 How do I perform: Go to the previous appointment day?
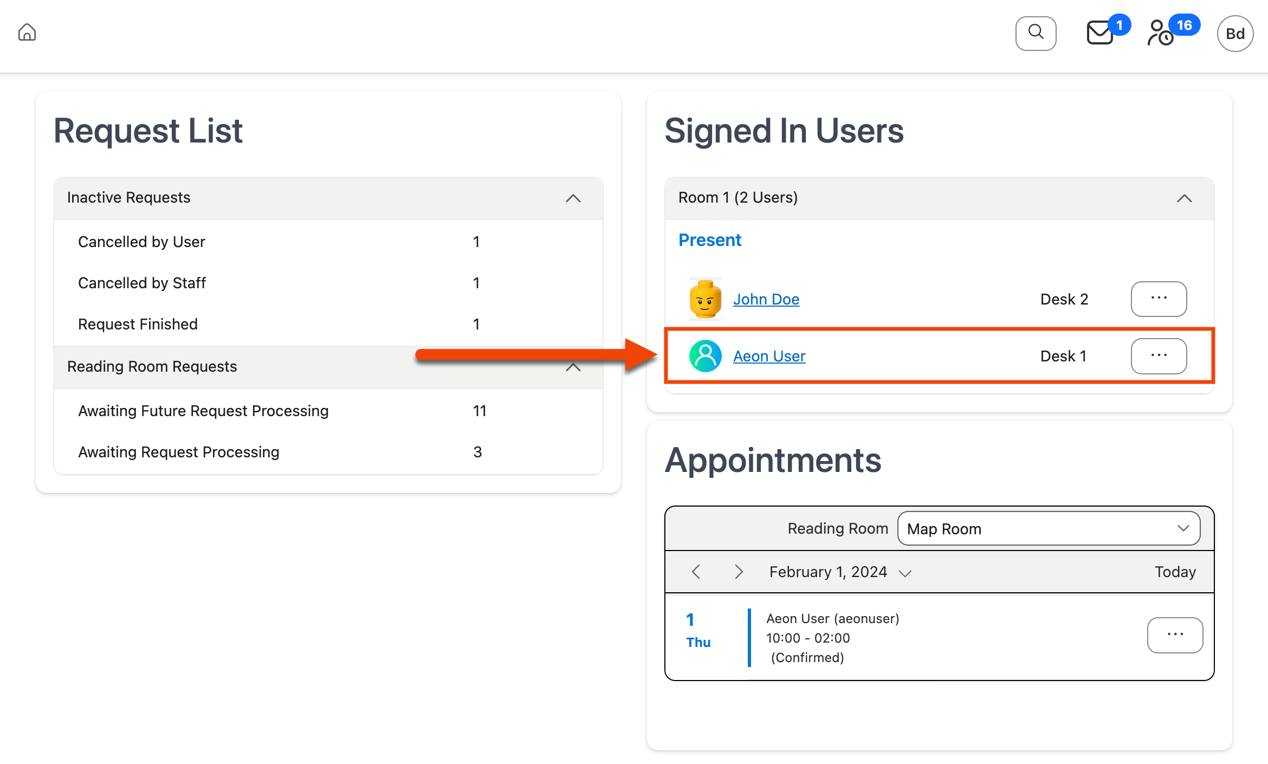pyautogui.click(x=696, y=572)
